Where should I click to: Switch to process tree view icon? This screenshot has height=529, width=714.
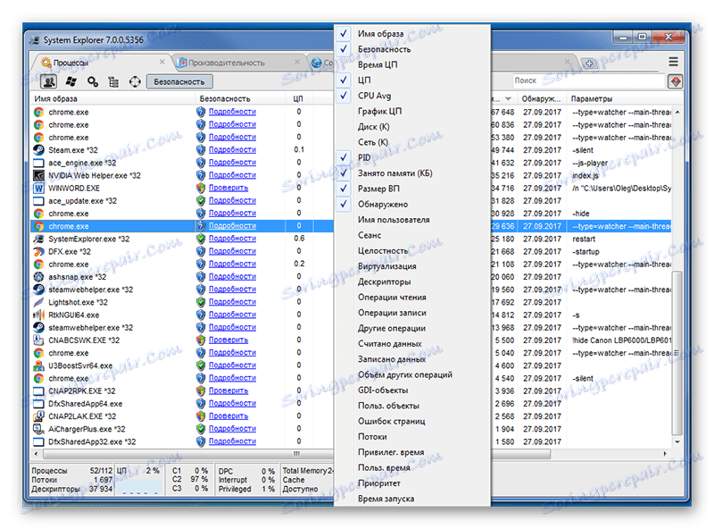click(x=113, y=81)
